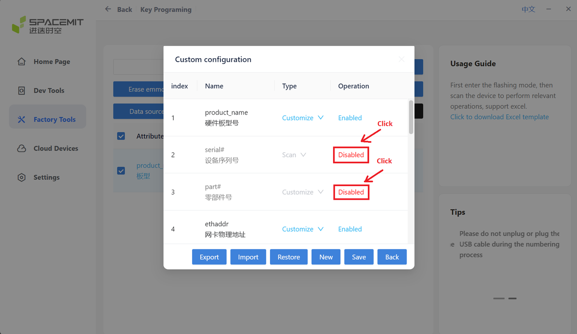Click the Export button

tap(209, 257)
